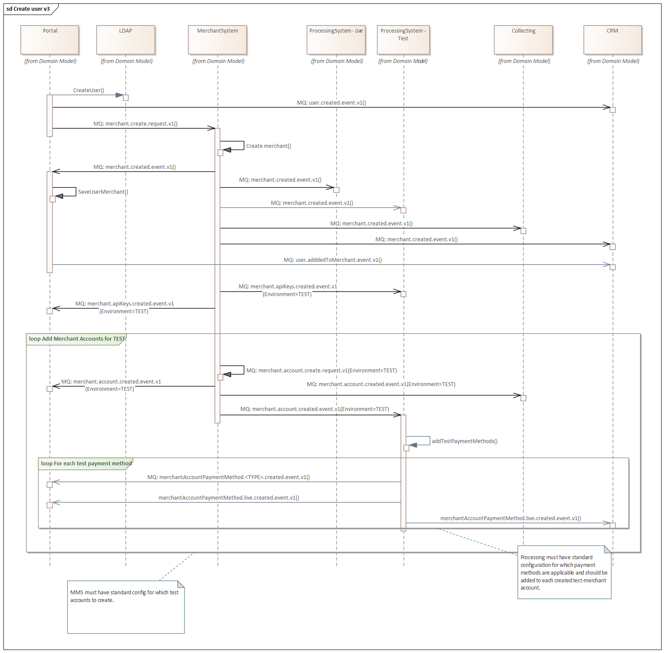Viewport: 665px width, 653px height.
Task: Select the addTestPaymentMethods() self-message label
Action: [464, 441]
